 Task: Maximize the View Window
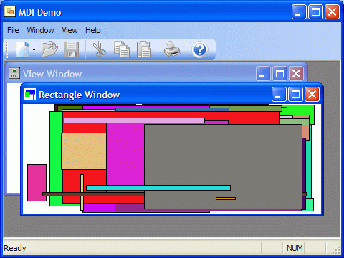(279, 74)
